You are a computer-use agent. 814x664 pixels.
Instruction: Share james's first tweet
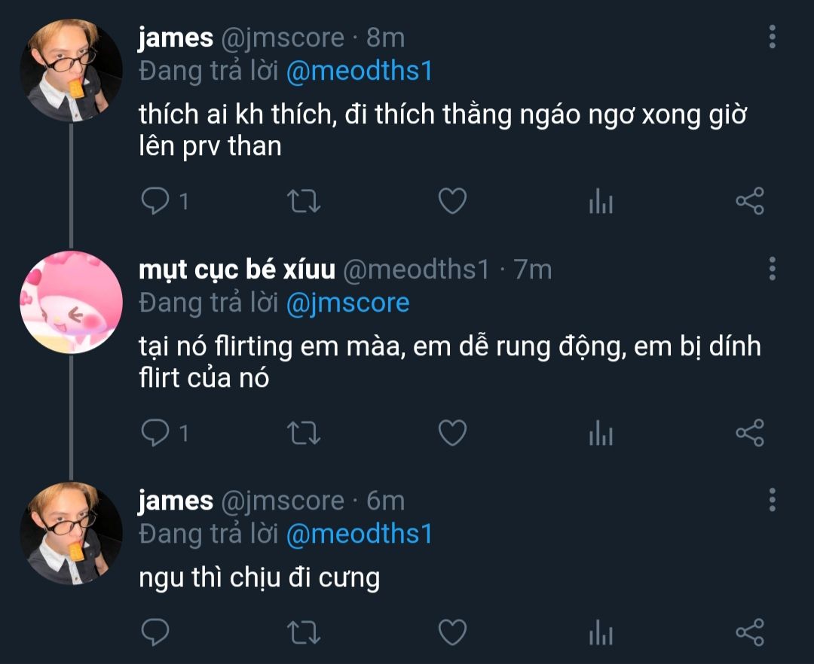(749, 200)
